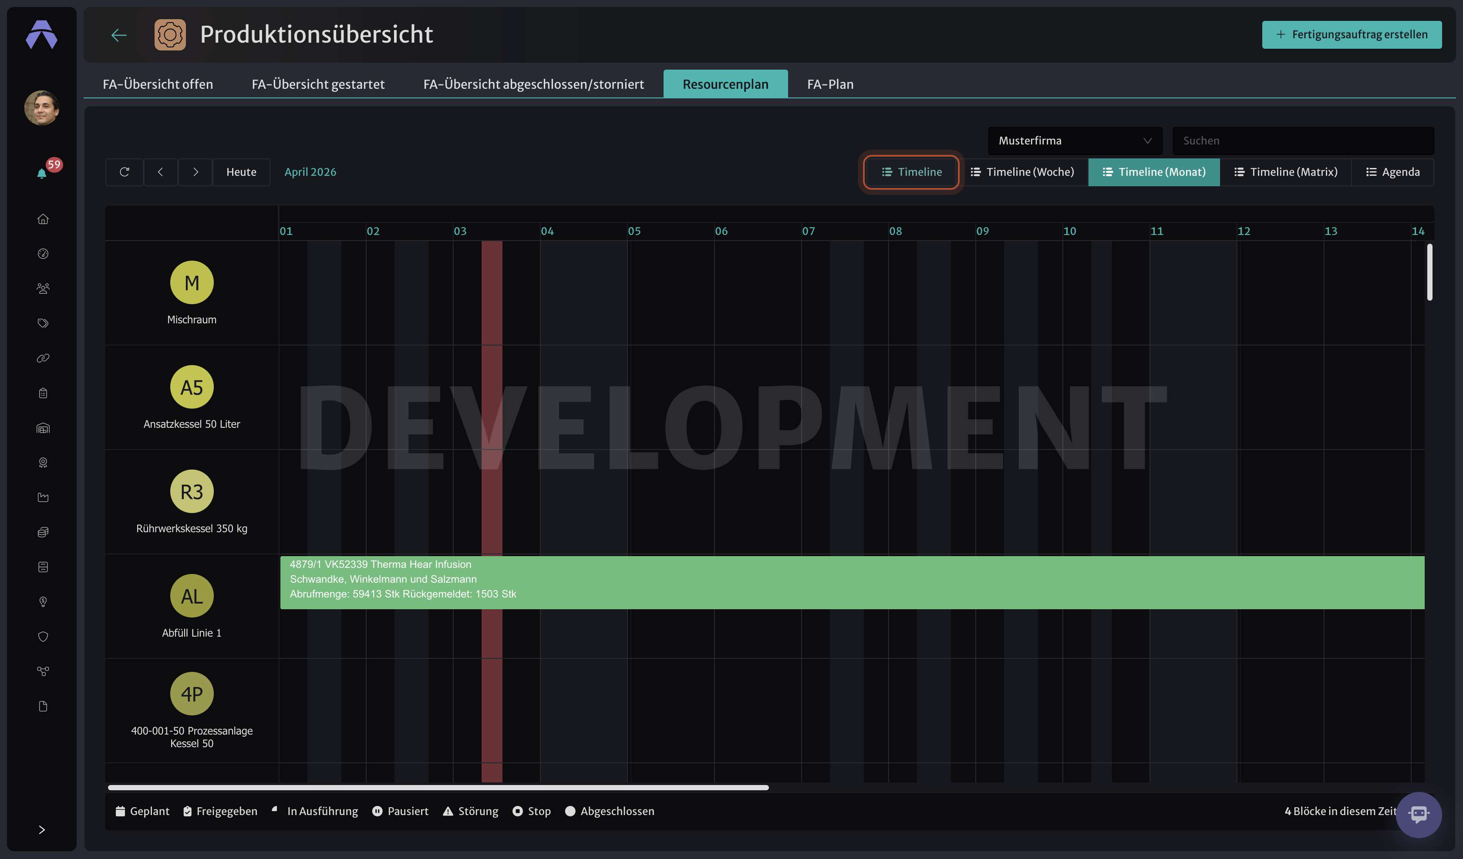1463x859 pixels.
Task: Open FA-Übersicht abgeschlossen/storniert tab
Action: [x=533, y=84]
